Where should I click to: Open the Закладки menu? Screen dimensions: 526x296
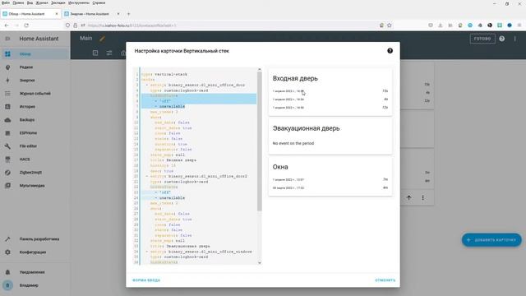pyautogui.click(x=58, y=2)
